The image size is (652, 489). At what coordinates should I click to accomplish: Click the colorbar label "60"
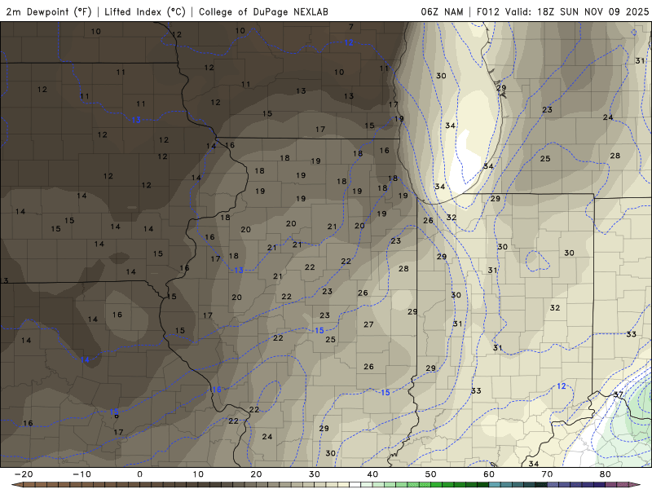[x=489, y=474]
